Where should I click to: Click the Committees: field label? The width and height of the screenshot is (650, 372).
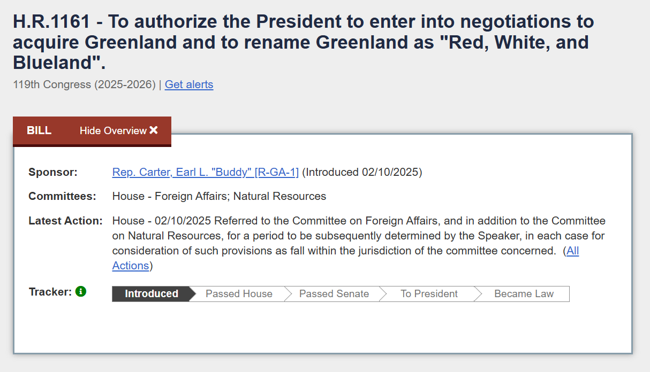63,196
